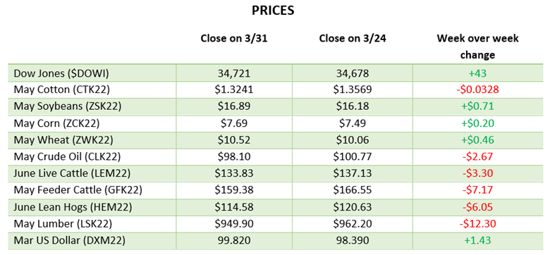Click the Week over week change header

tap(477, 46)
